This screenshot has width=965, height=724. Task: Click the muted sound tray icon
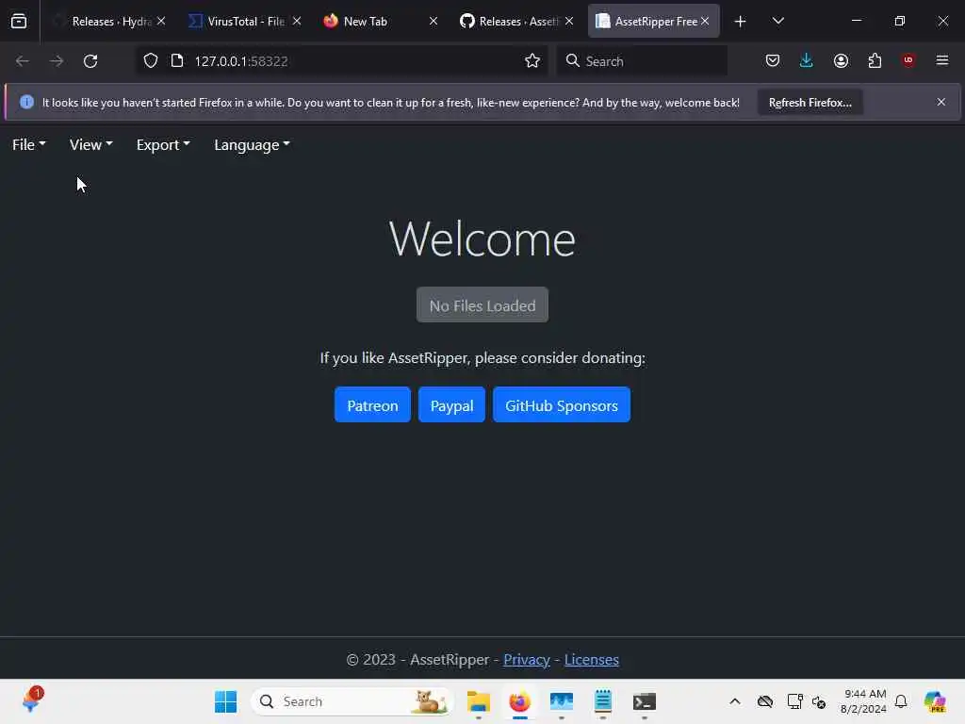pos(819,701)
